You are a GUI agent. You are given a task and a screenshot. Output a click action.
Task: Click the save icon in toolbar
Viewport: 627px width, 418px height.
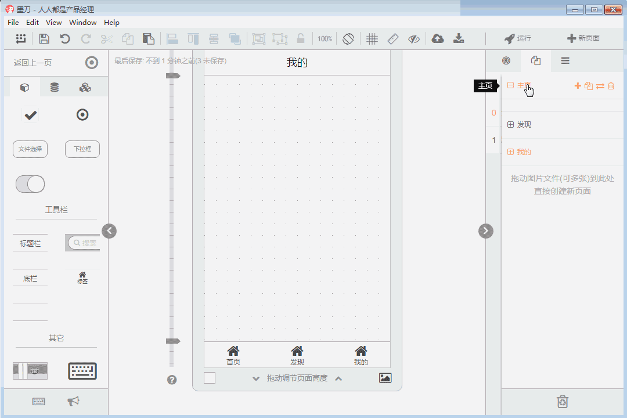click(x=44, y=39)
